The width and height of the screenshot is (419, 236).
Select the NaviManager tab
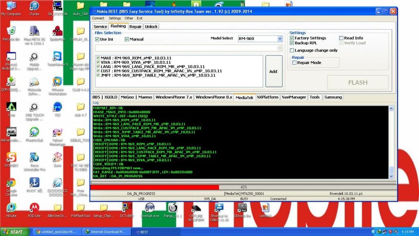click(x=294, y=97)
